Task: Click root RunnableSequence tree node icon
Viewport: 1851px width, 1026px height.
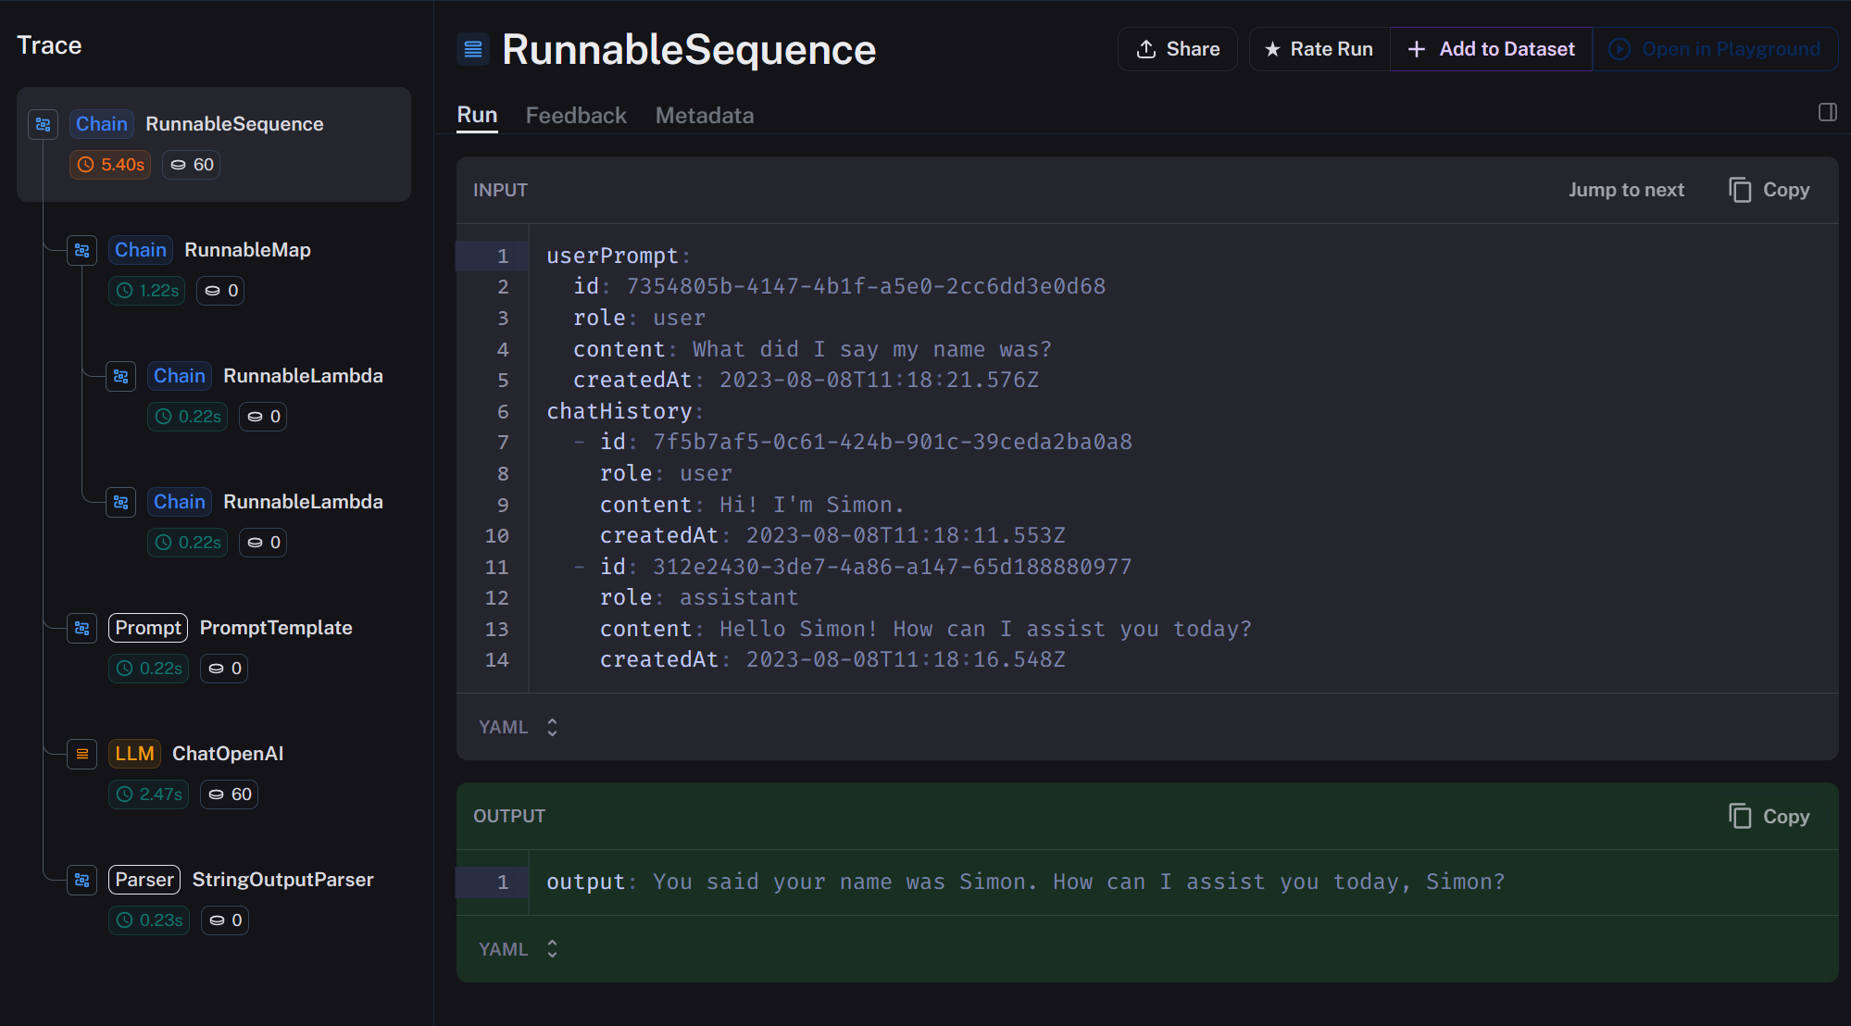Action: pos(44,124)
